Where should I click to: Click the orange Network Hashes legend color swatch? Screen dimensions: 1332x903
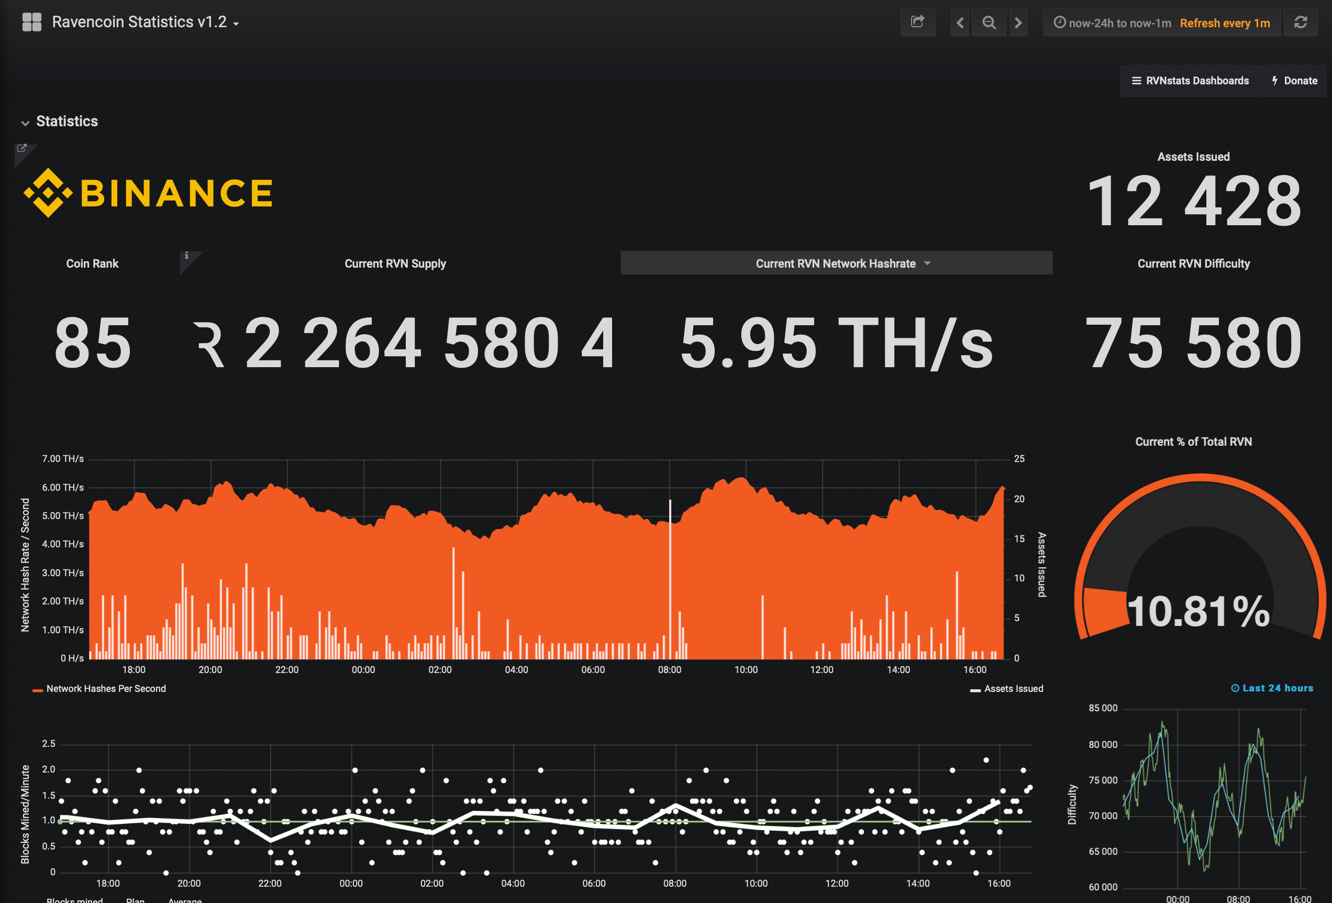(x=38, y=690)
